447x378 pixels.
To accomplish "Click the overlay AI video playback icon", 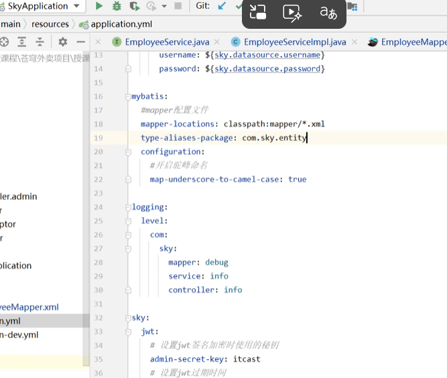I will point(292,13).
